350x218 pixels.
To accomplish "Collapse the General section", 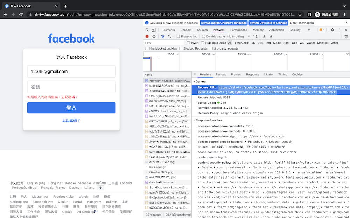I will tap(194, 81).
